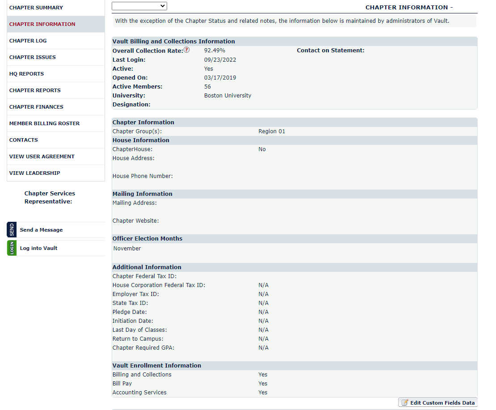This screenshot has height=410, width=496.
Task: Click the Active status value Yes
Action: tap(208, 69)
